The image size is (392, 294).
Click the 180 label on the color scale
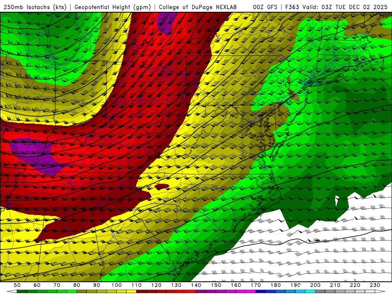click(275, 285)
